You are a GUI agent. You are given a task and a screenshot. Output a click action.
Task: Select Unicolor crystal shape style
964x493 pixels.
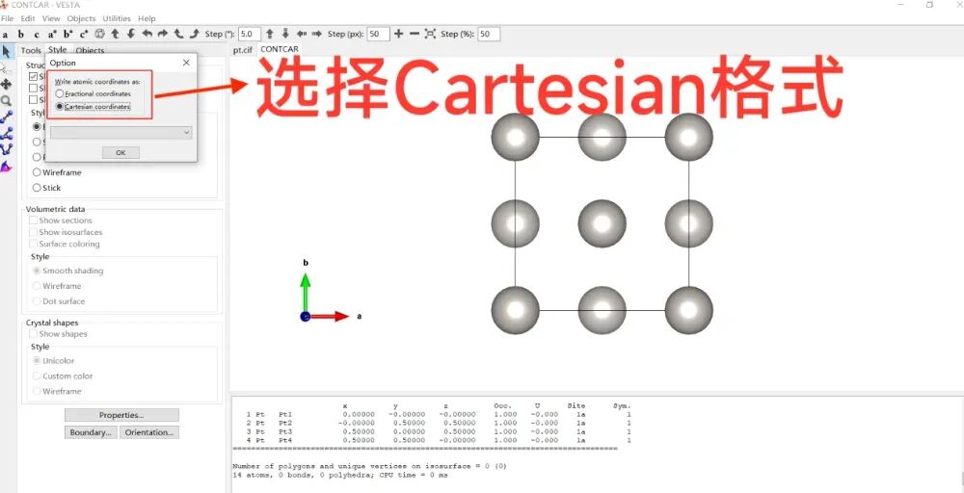pos(53,360)
